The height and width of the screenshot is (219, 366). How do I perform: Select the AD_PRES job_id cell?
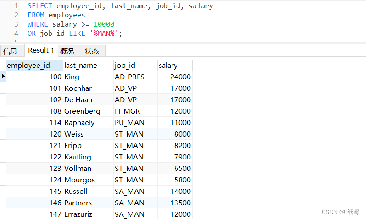pyautogui.click(x=135, y=77)
